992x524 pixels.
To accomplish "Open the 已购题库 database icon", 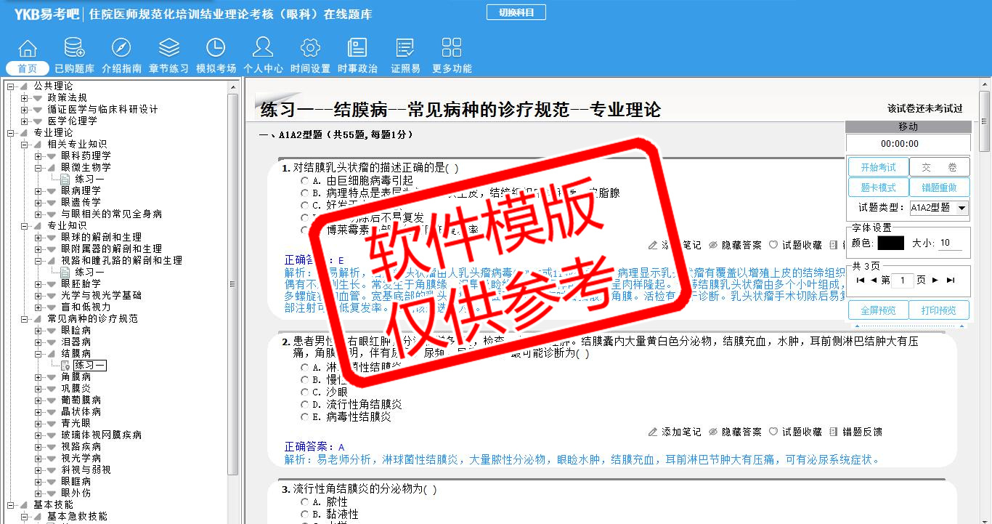I will [x=74, y=49].
